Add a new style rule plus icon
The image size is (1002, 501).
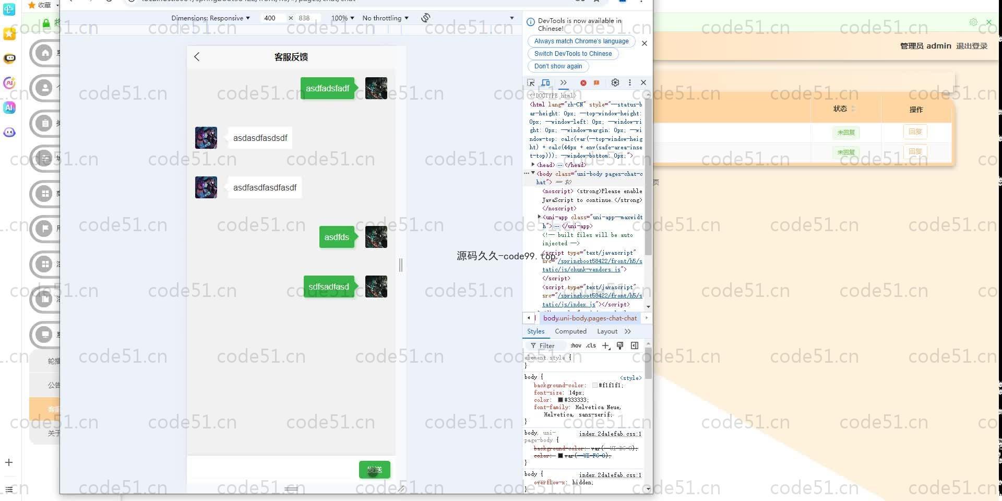[x=606, y=345]
